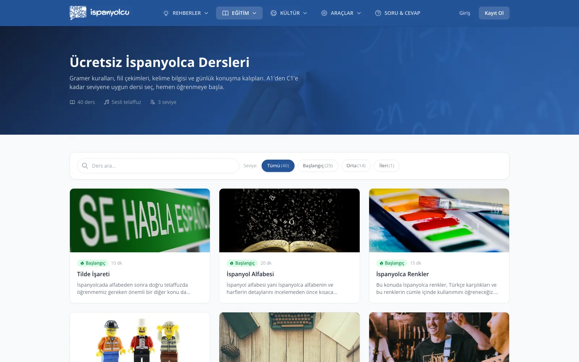Click the flame icon on İspanyolca Renkler badge
579x362 pixels.
[x=381, y=263]
